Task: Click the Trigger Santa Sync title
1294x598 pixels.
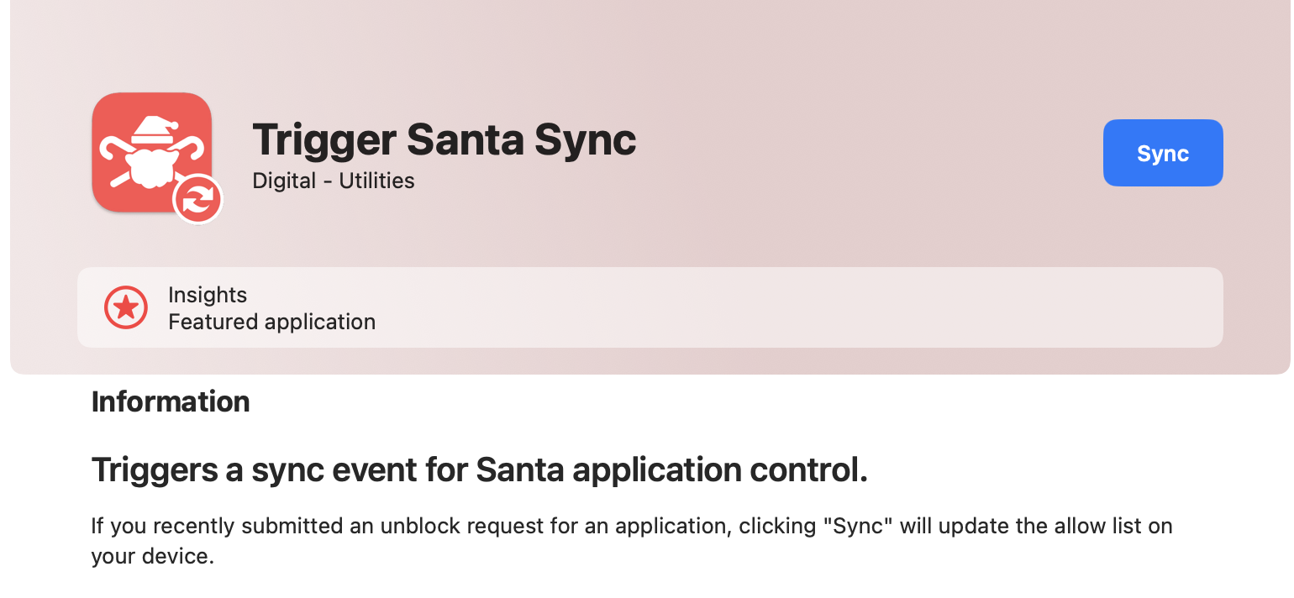Action: point(444,139)
